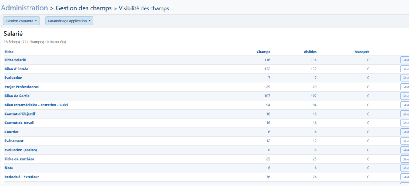
Task: Select the Contrat d'Objectif row
Action: 206,114
